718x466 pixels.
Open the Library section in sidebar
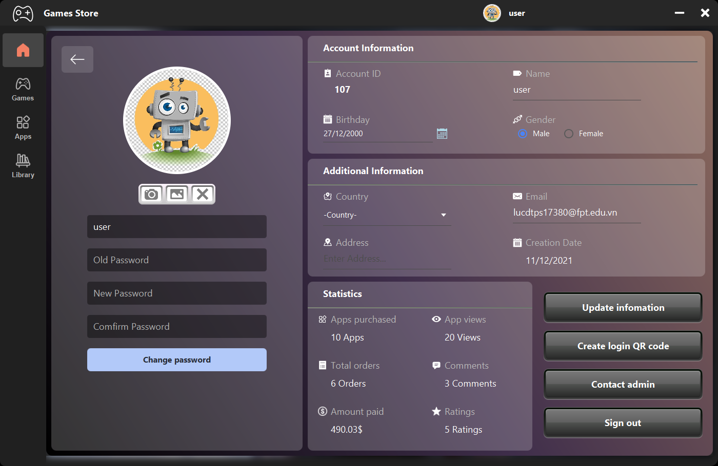(x=23, y=166)
